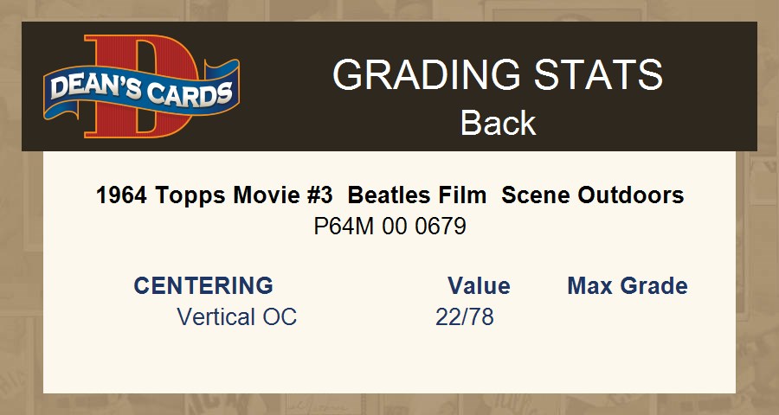Select the Vertical OC row label
This screenshot has height=415, width=779.
coord(236,317)
